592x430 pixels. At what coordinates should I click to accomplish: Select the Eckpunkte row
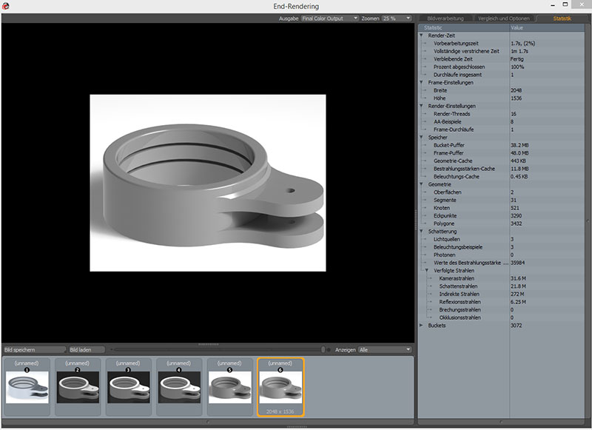coord(502,215)
